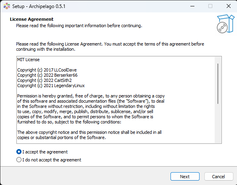This screenshot has width=237, height=185.
Task: Click the Archipelago logo in title bar
Action: [x=7, y=6]
